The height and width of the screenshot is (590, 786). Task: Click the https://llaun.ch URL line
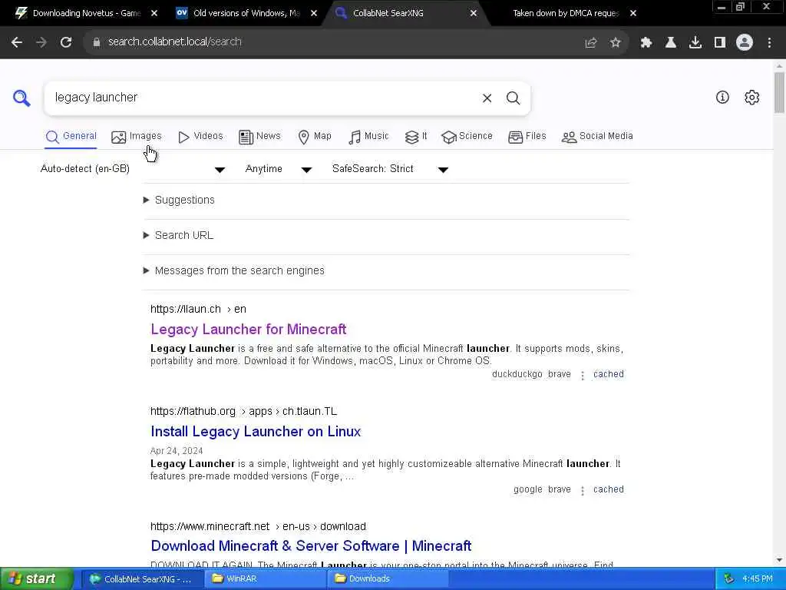[x=198, y=309]
